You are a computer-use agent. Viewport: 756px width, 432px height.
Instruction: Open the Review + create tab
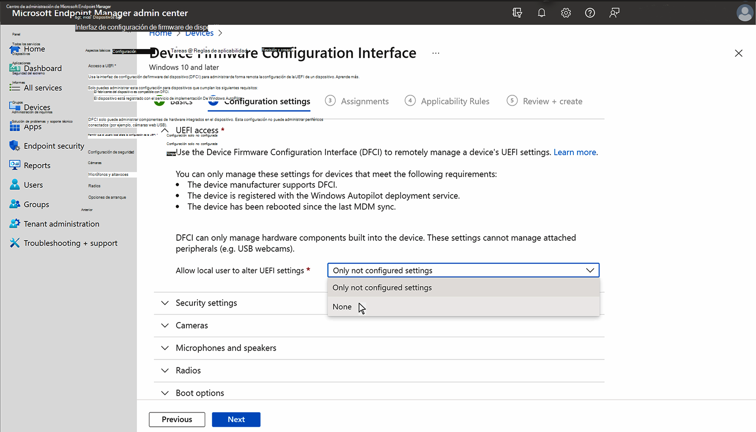tap(552, 101)
